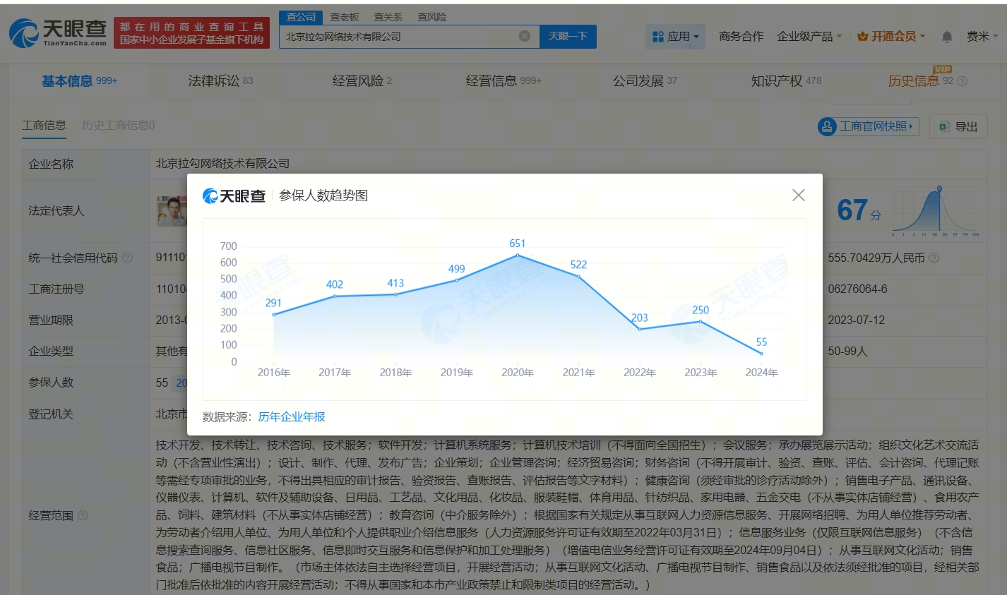Click the 2017年 data point labeled 402
1007x595 pixels.
point(335,296)
